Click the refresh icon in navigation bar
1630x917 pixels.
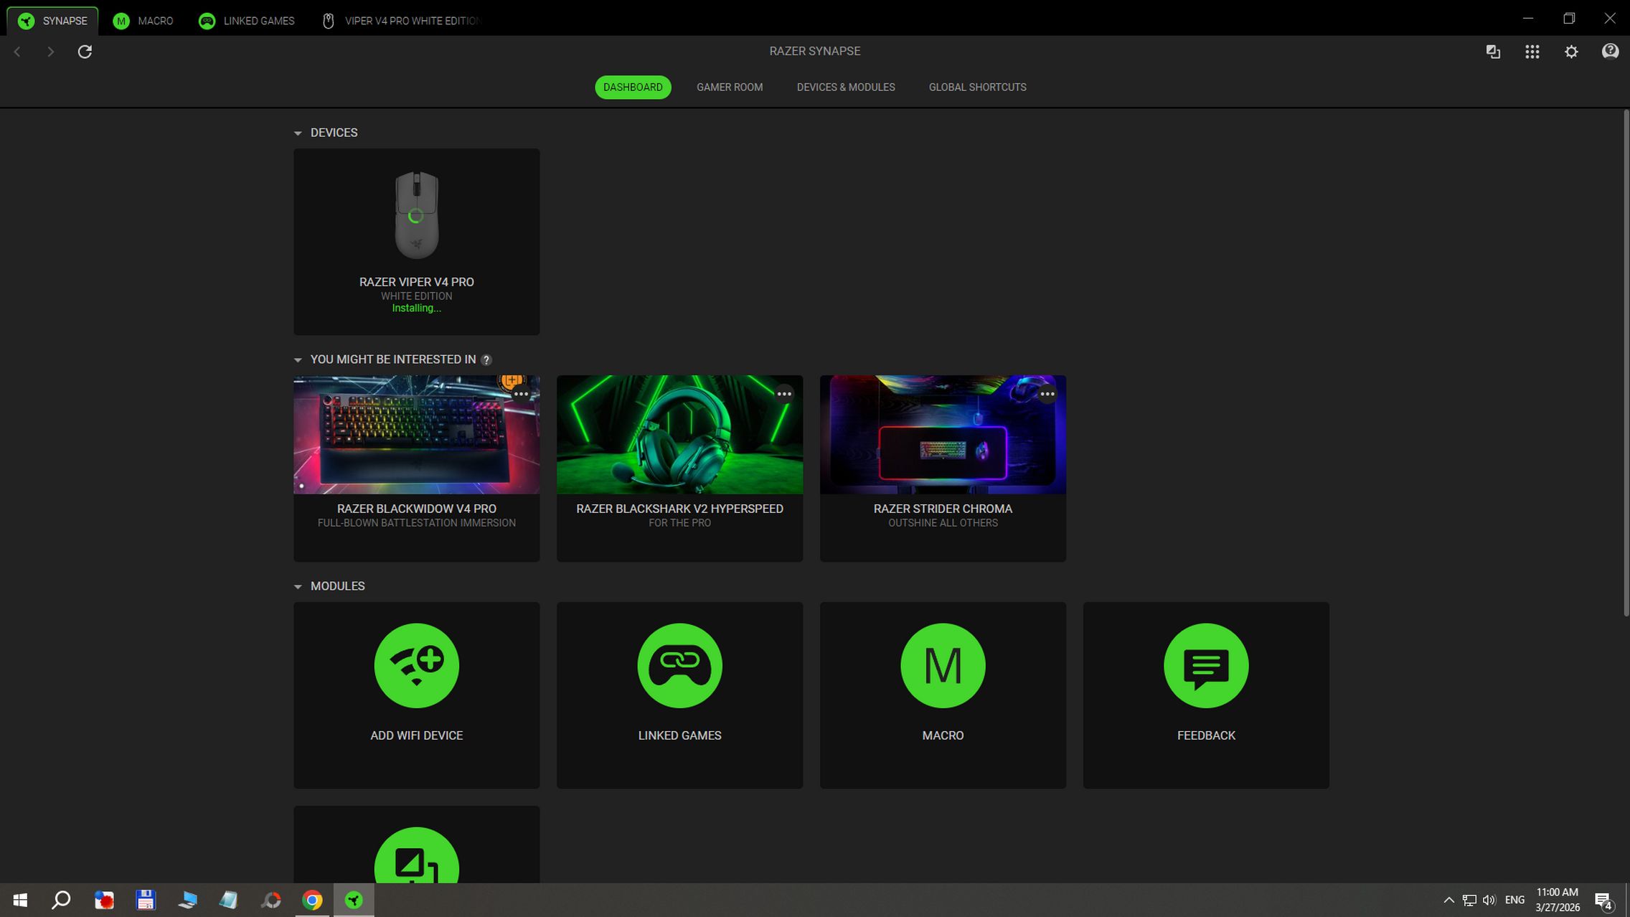[x=85, y=52]
